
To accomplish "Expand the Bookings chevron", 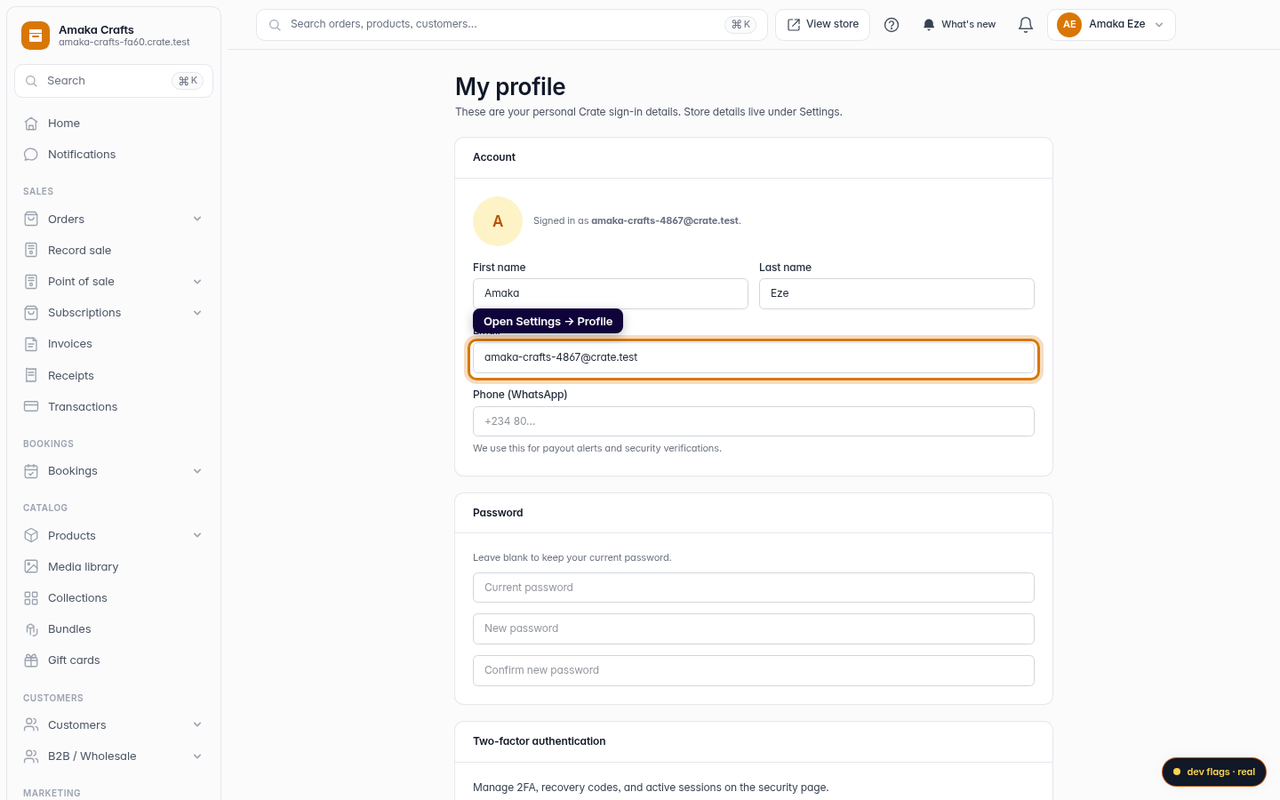I will [197, 471].
